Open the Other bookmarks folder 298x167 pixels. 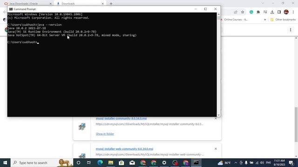283,19
